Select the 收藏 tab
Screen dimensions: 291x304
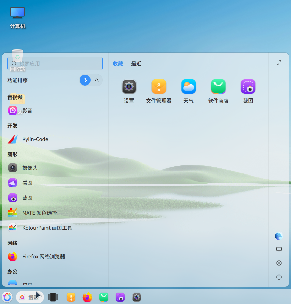(x=118, y=64)
